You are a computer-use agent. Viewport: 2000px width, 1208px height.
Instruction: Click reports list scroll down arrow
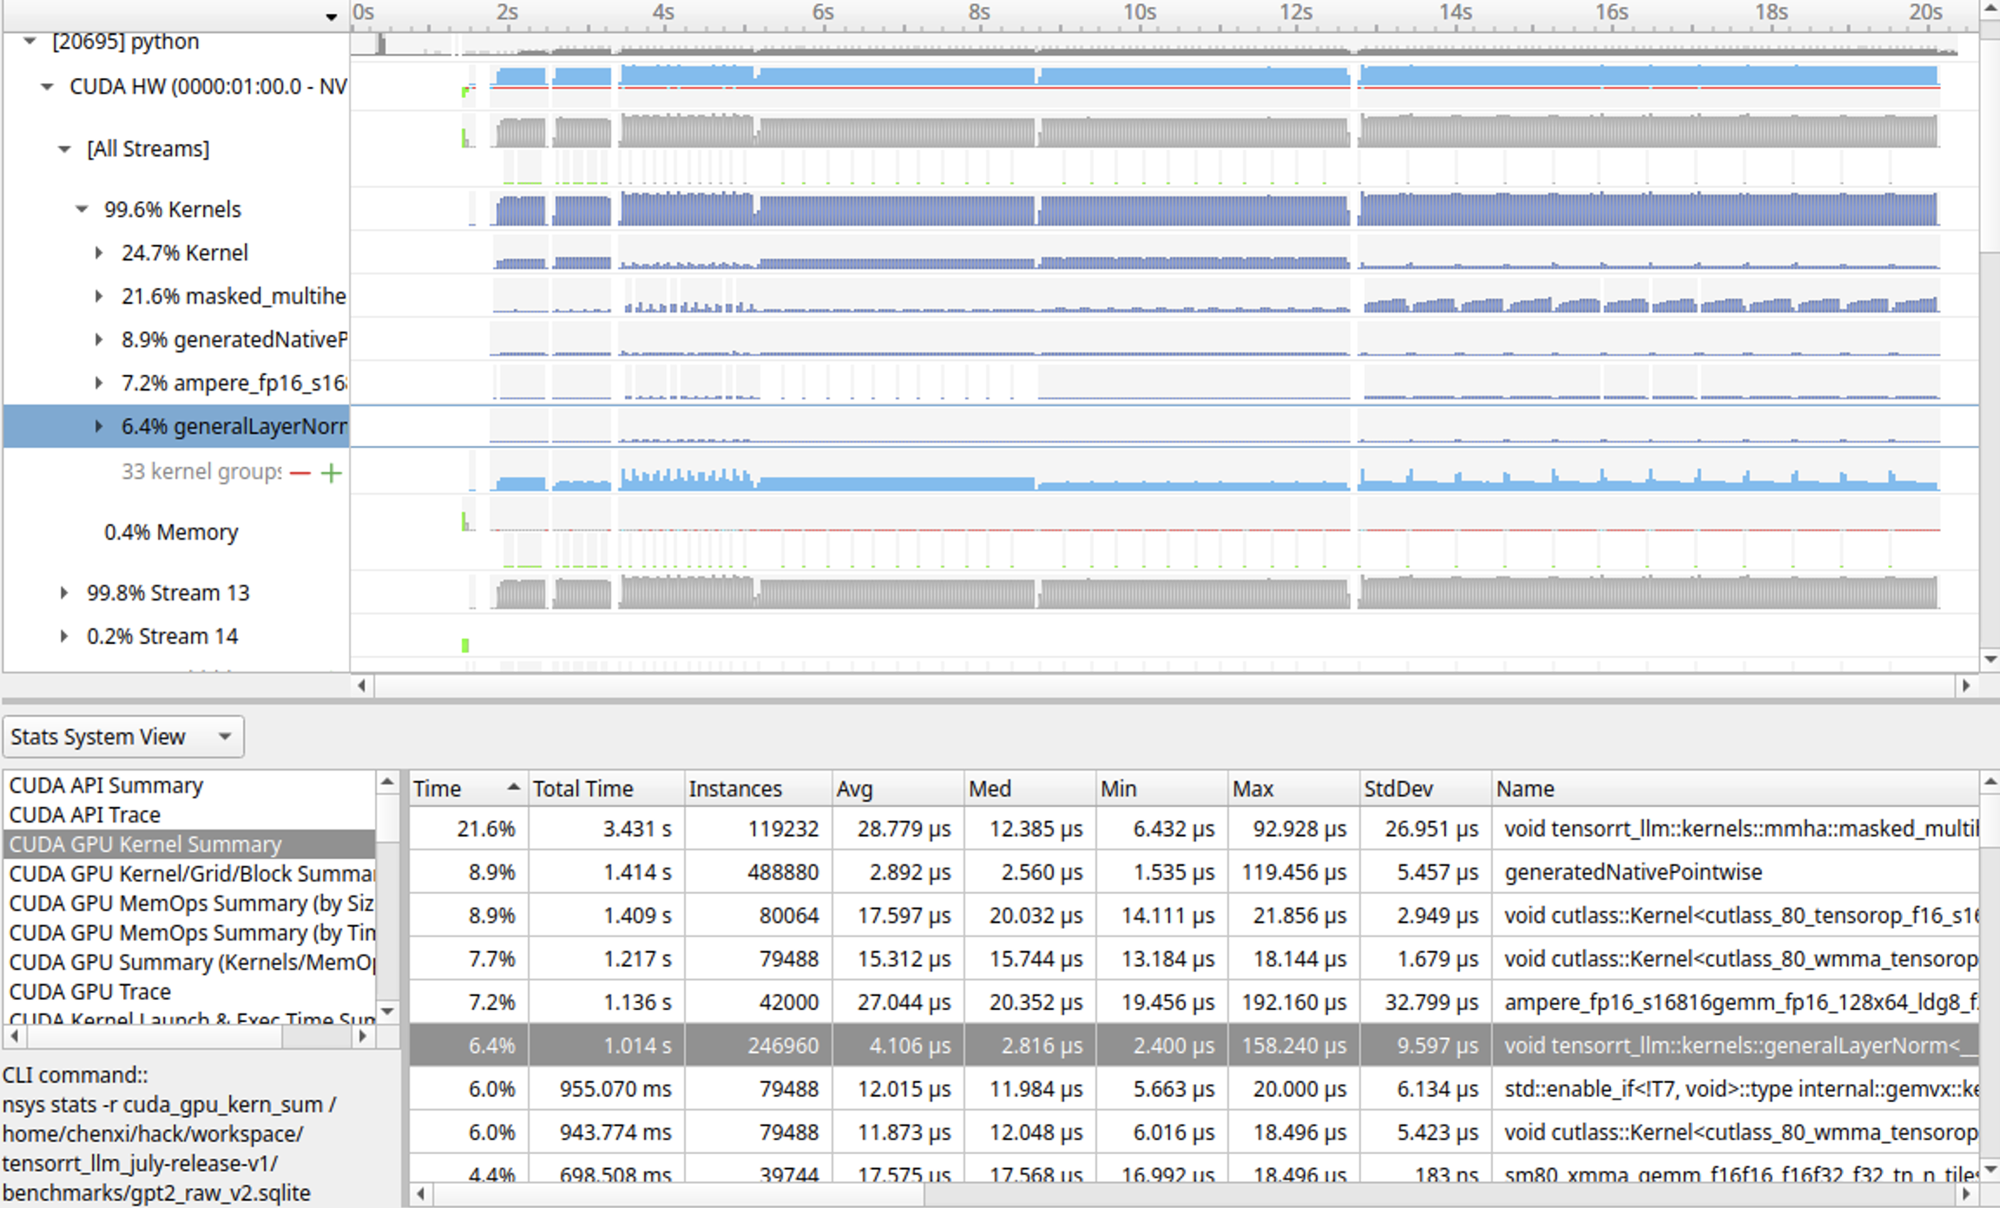click(387, 1011)
